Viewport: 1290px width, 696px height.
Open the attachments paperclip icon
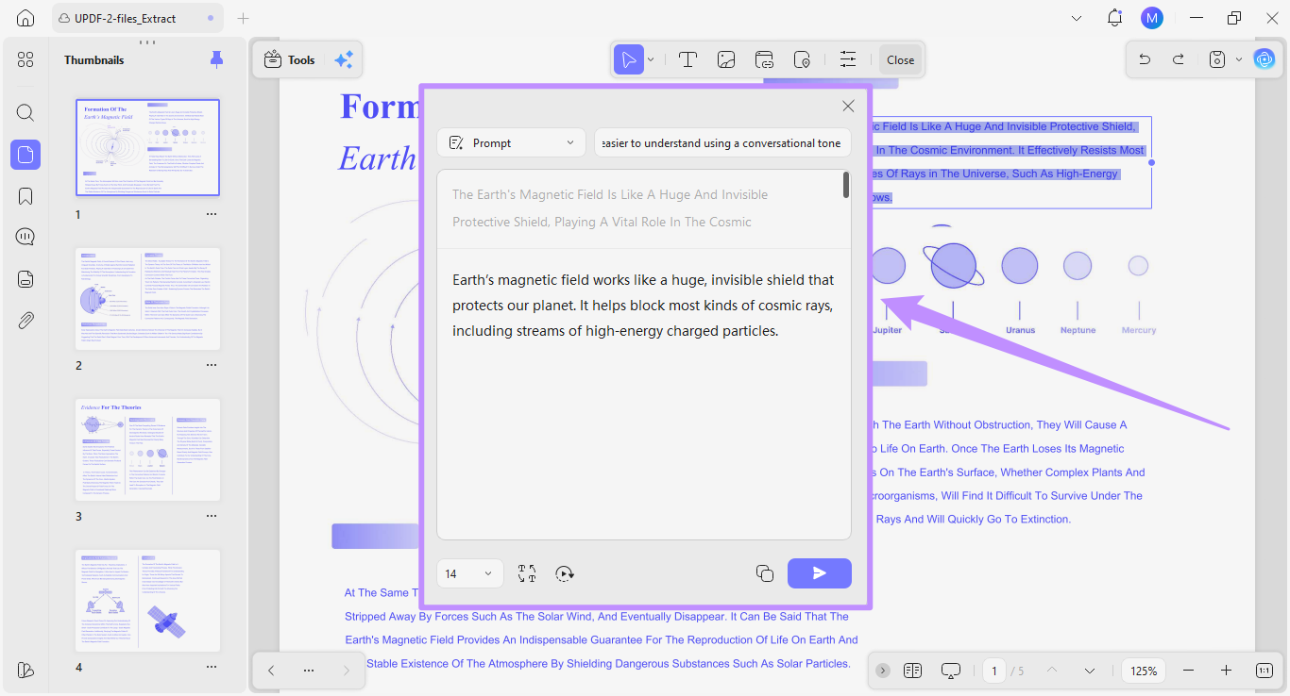pyautogui.click(x=25, y=320)
